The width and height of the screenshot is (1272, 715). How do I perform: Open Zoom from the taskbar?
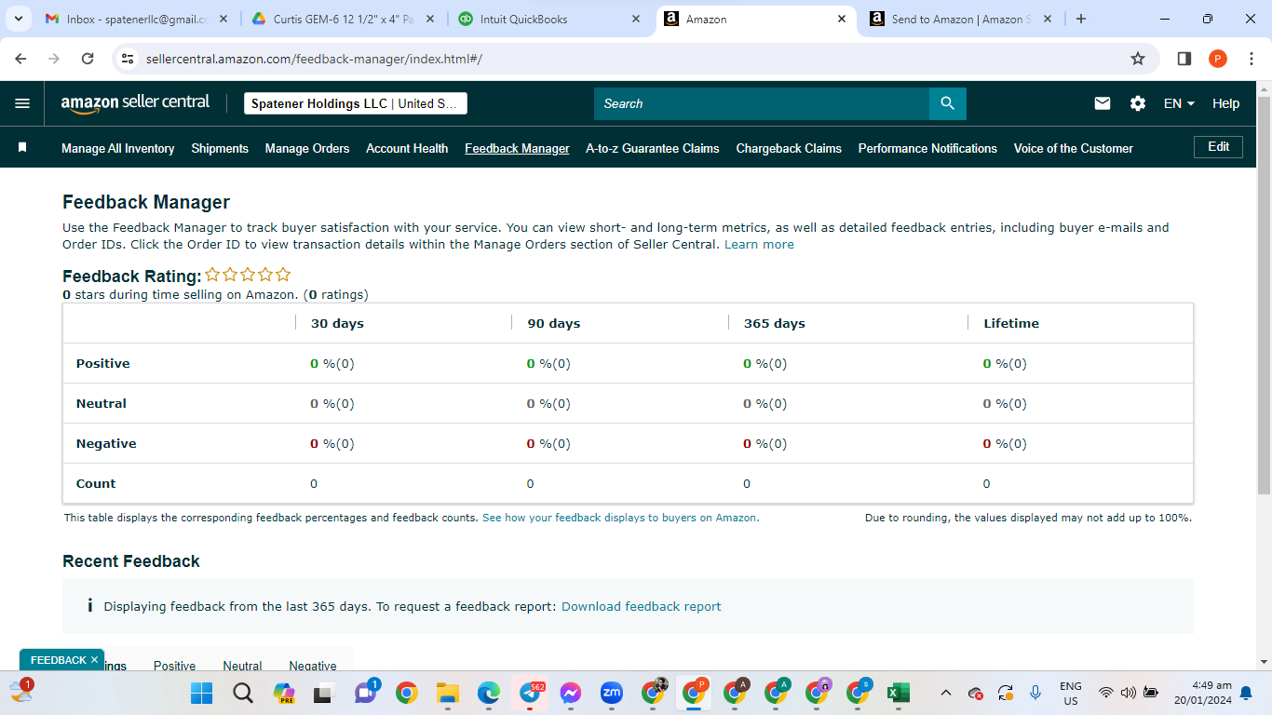click(612, 693)
